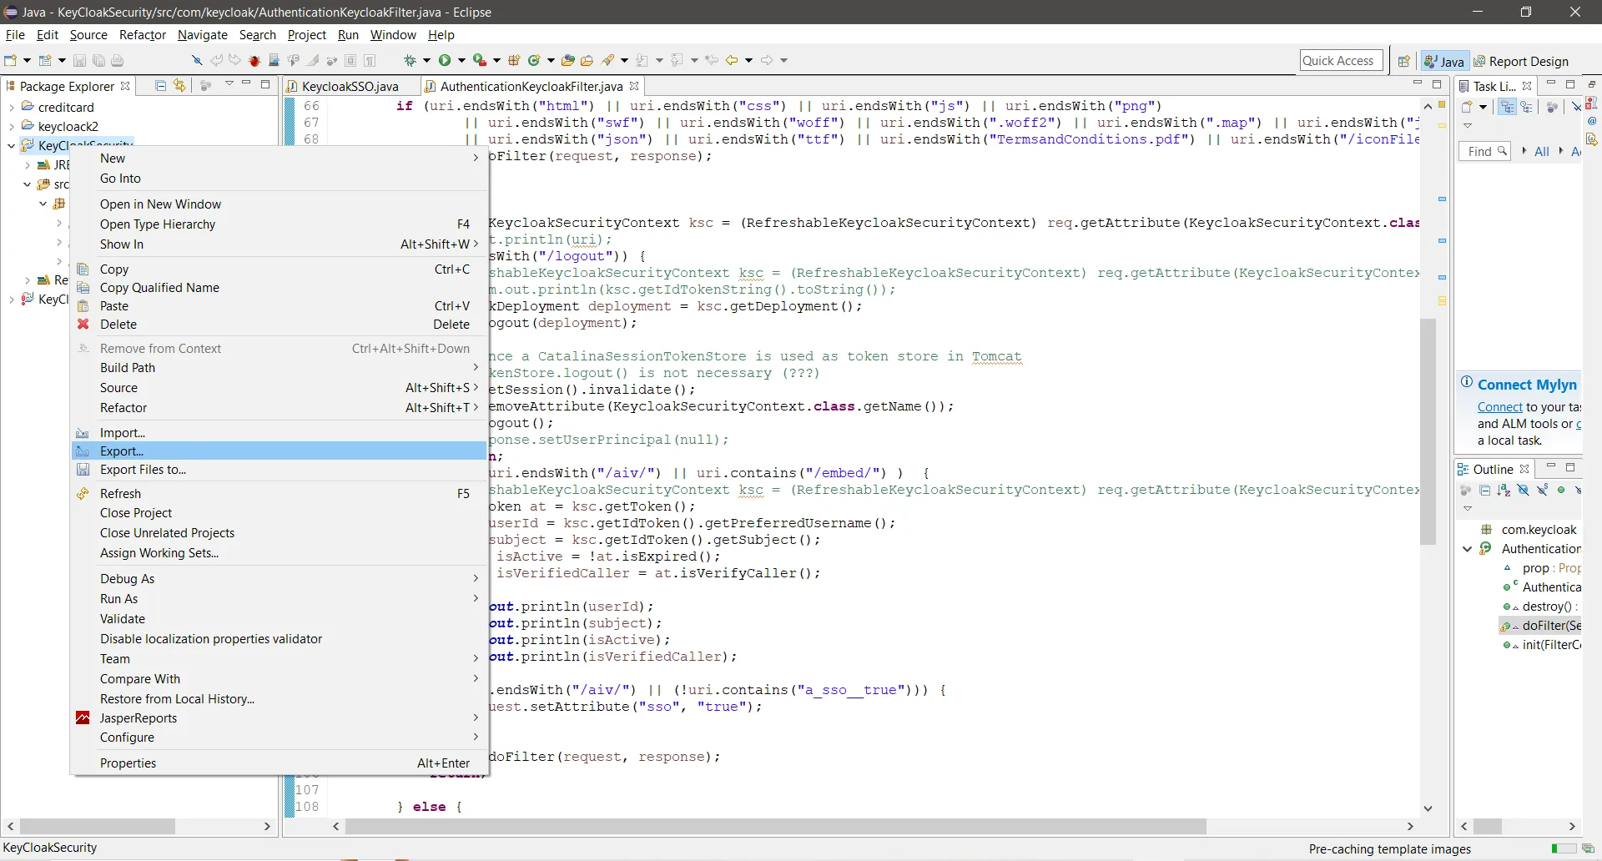Select doFilter method in Outline
The height and width of the screenshot is (861, 1602).
click(1540, 626)
